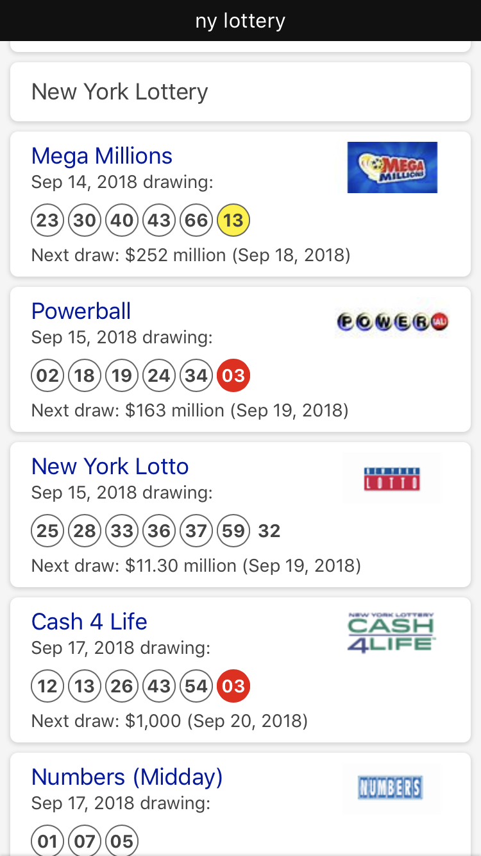This screenshot has height=856, width=481.
Task: Tap the red Cash Ball 03
Action: (x=233, y=687)
